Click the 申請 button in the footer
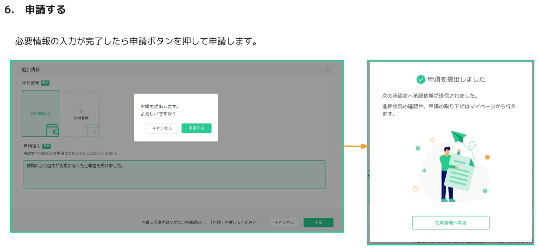 tap(318, 222)
